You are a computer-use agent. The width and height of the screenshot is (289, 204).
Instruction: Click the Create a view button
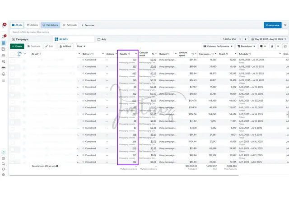[x=273, y=25]
